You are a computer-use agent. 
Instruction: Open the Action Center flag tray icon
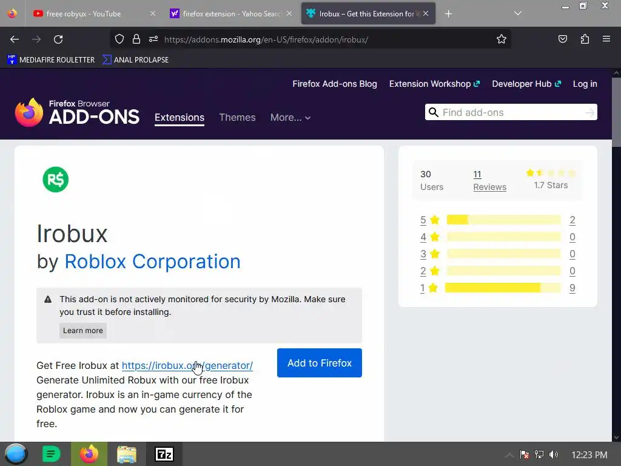525,454
